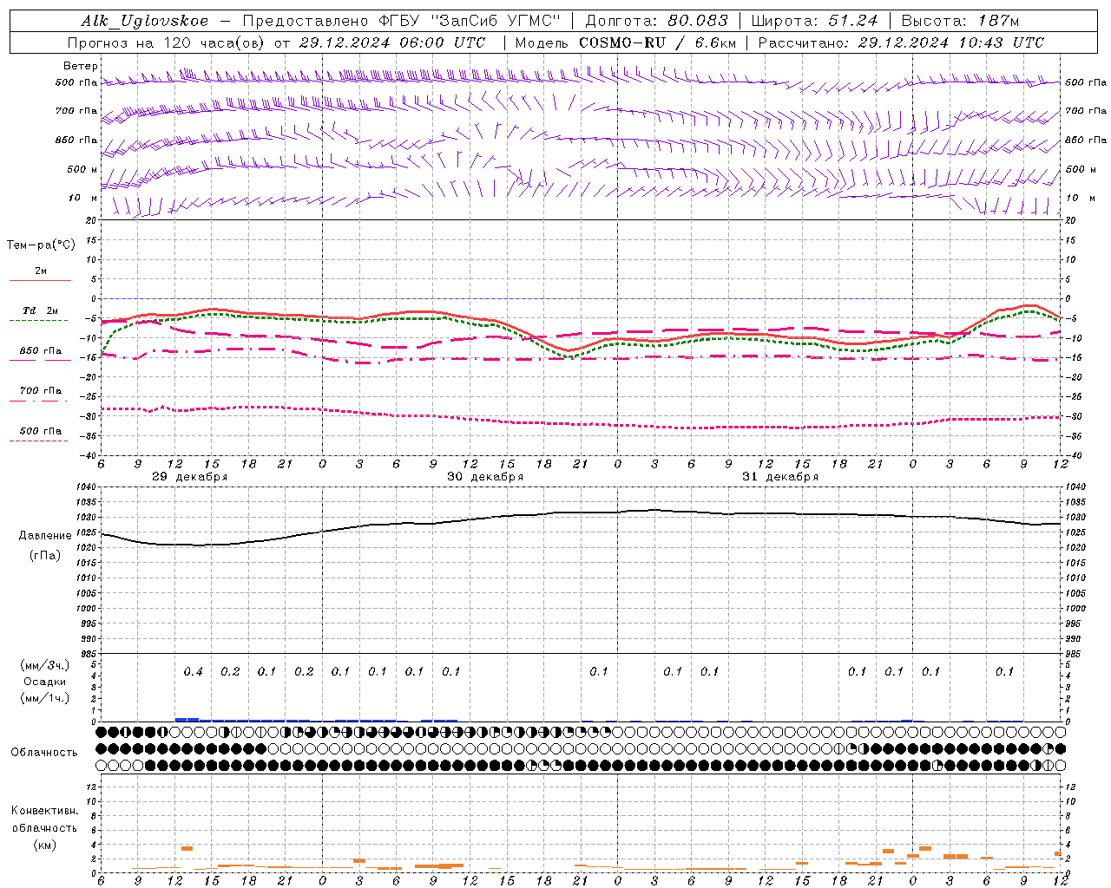Image resolution: width=1111 pixels, height=888 pixels.
Task: Click the Давление panel label
Action: point(45,536)
